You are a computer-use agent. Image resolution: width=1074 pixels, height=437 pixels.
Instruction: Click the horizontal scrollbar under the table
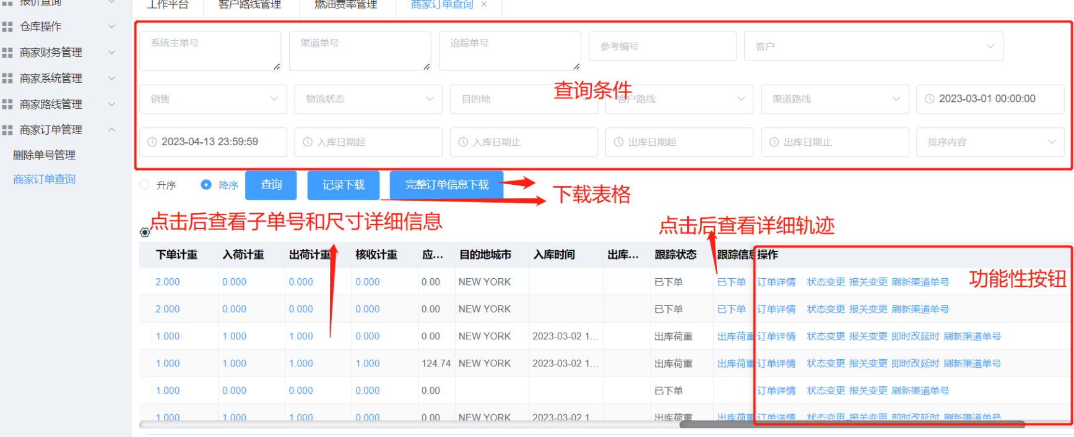click(851, 424)
